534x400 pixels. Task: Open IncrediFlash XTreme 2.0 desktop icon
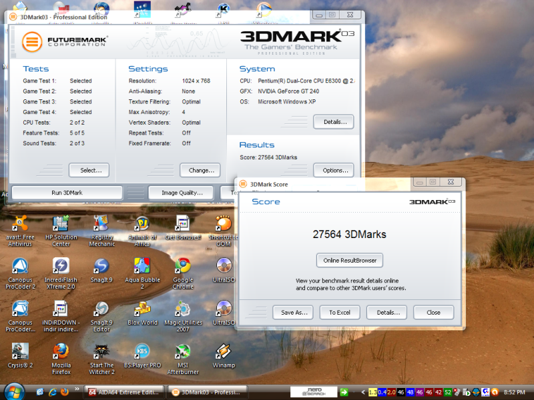(x=61, y=274)
